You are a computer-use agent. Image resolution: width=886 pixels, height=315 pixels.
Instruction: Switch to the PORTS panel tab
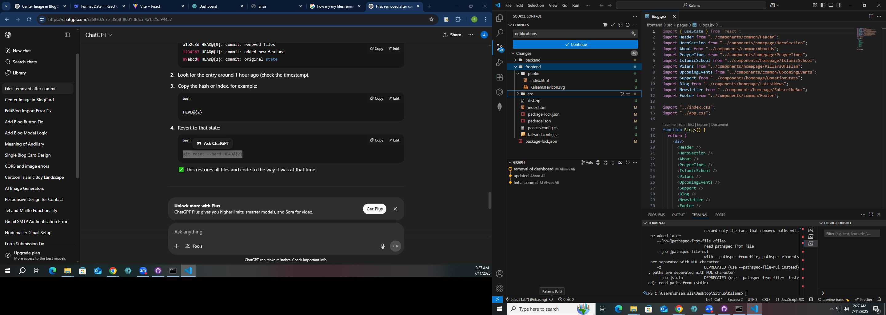pyautogui.click(x=720, y=215)
